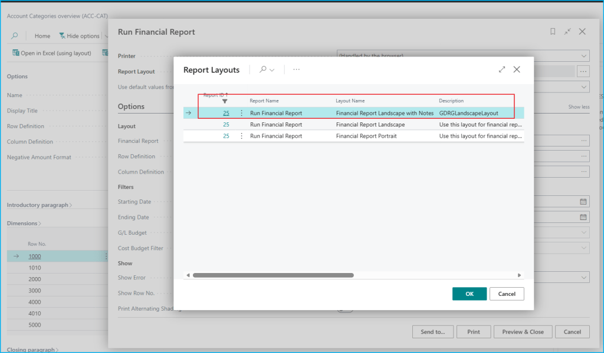Image resolution: width=604 pixels, height=353 pixels.
Task: Click the Report ID 25 link for Financial Report Landscape
Action: click(x=226, y=125)
